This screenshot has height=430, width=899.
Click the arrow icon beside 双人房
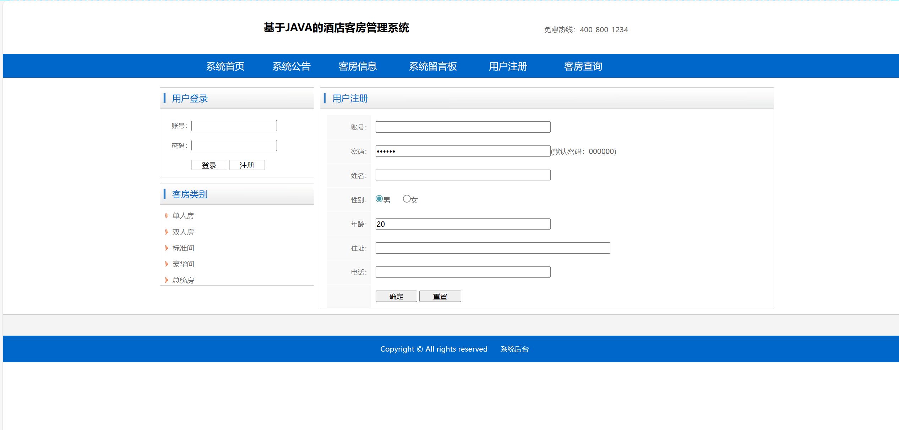167,232
